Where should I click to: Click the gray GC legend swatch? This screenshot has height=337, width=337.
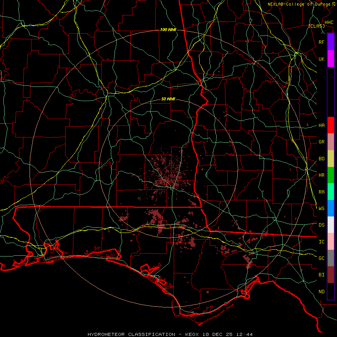click(x=331, y=258)
